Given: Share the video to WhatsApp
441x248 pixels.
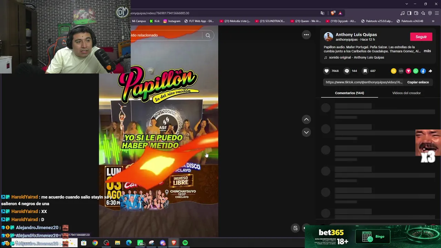Looking at the screenshot, I should click(416, 71).
